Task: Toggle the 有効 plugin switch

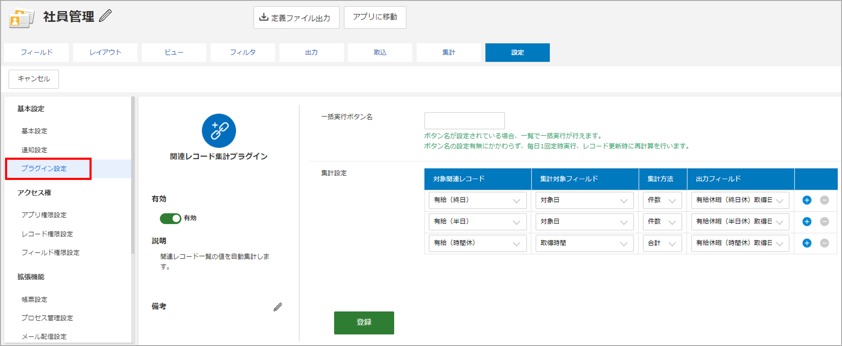Action: coord(170,218)
